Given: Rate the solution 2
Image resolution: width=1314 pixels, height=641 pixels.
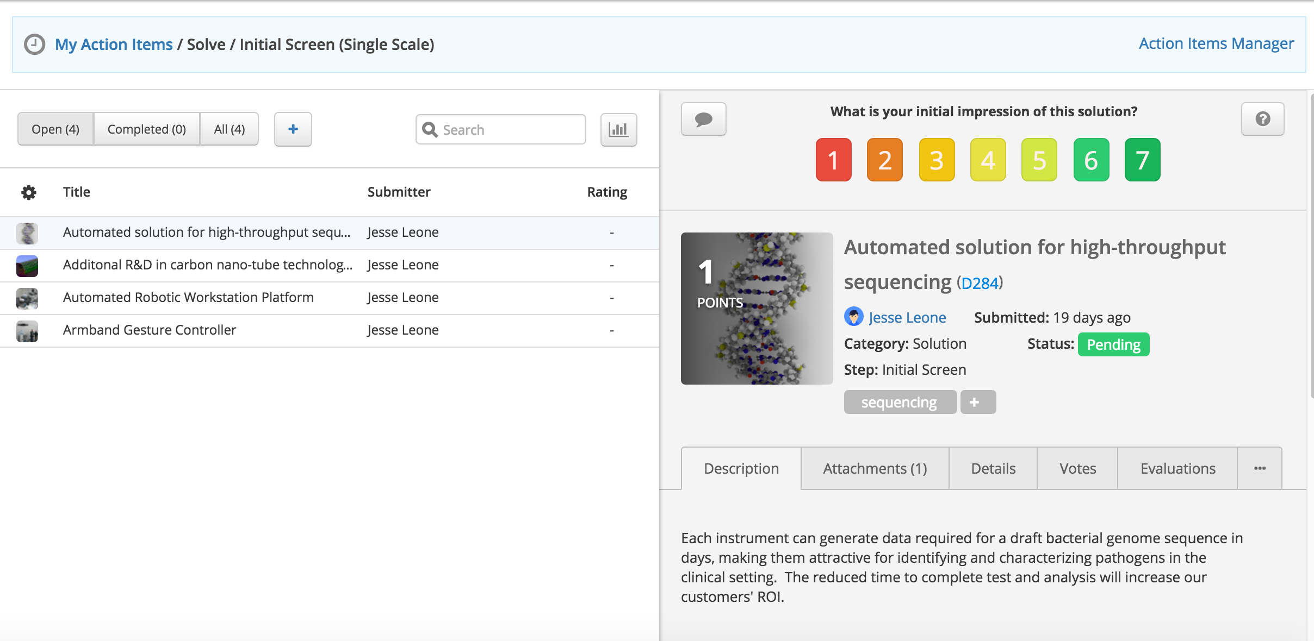Looking at the screenshot, I should click(x=884, y=160).
